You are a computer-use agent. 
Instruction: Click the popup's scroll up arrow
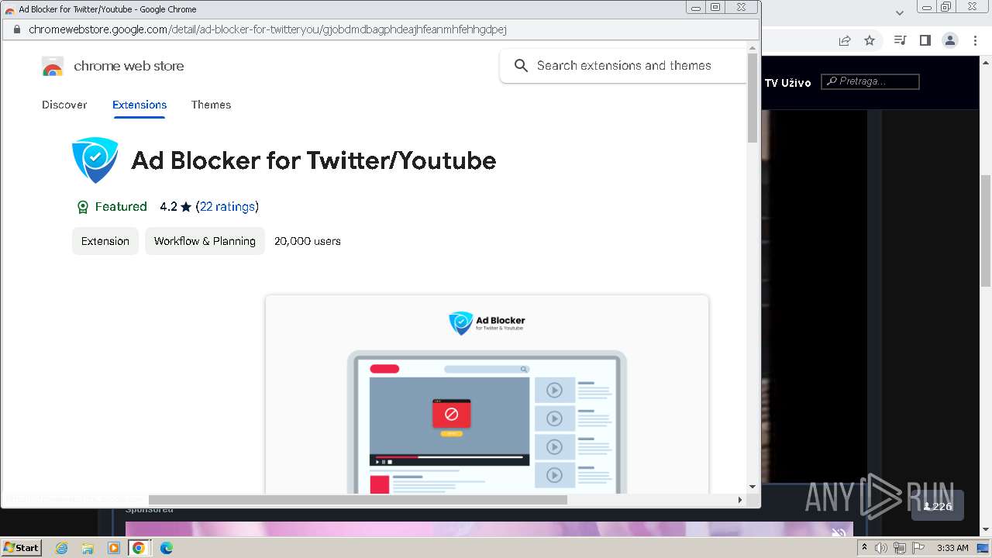(x=753, y=48)
